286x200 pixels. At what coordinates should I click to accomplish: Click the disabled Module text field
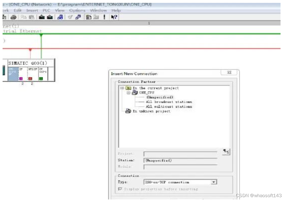click(181, 167)
